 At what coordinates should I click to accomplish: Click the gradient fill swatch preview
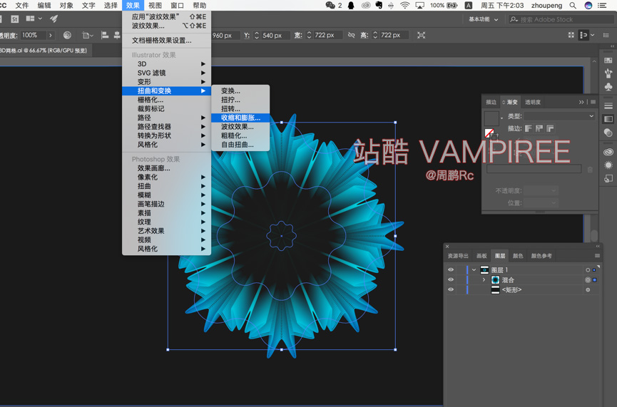coord(491,118)
